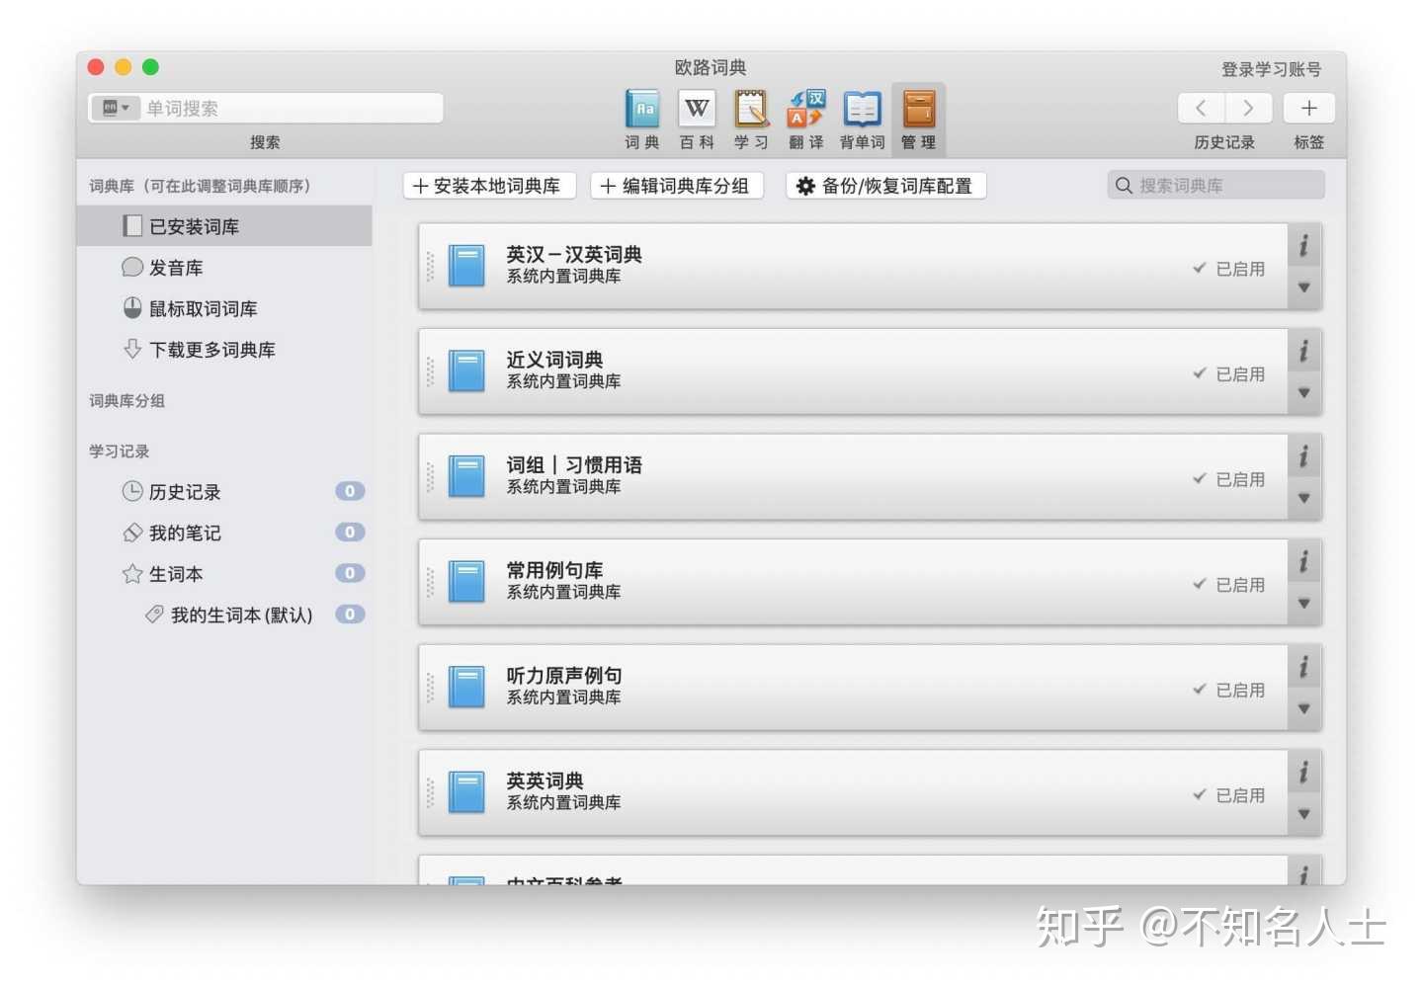Open 备份/恢复词库配置 settings
Viewport: 1423px width, 986px height.
pos(884,185)
